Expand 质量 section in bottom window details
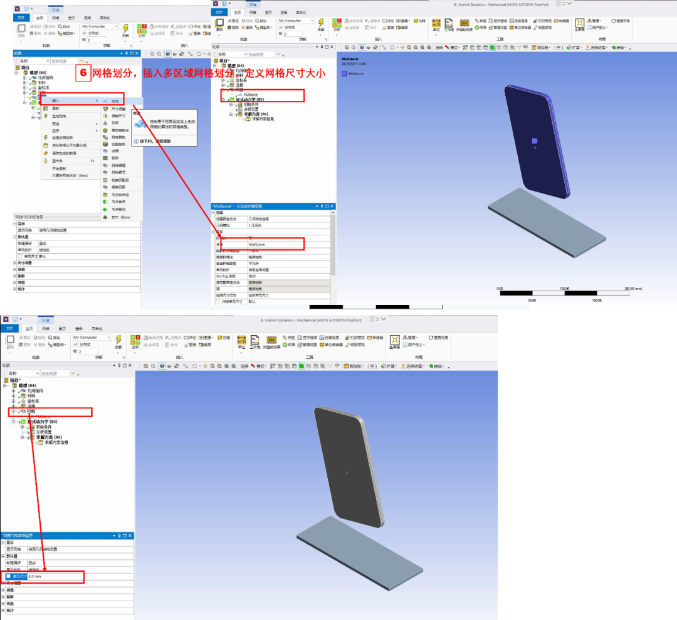 [3, 590]
